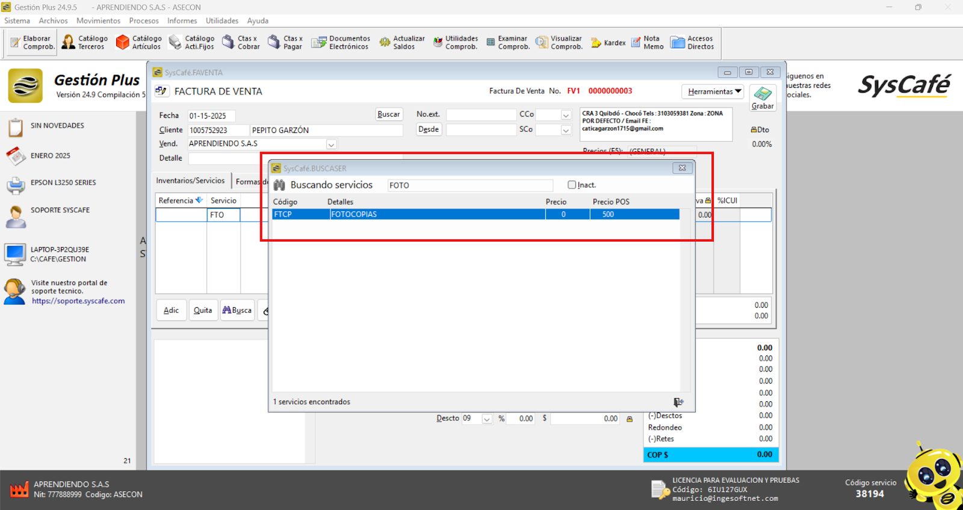Open Accesos Directos toolbar icon
Screen dimensions: 963x510
point(693,43)
